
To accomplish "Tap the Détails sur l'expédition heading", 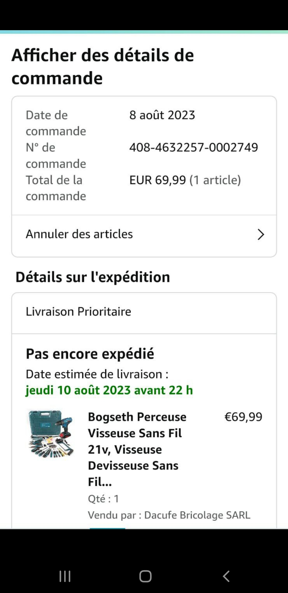I will (x=93, y=277).
